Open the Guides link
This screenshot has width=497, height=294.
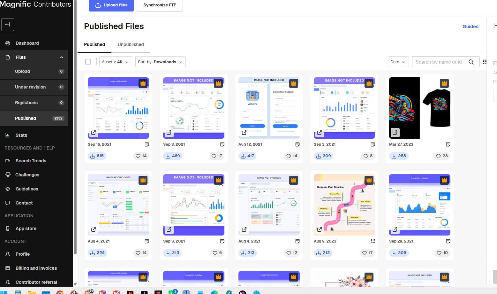[471, 27]
